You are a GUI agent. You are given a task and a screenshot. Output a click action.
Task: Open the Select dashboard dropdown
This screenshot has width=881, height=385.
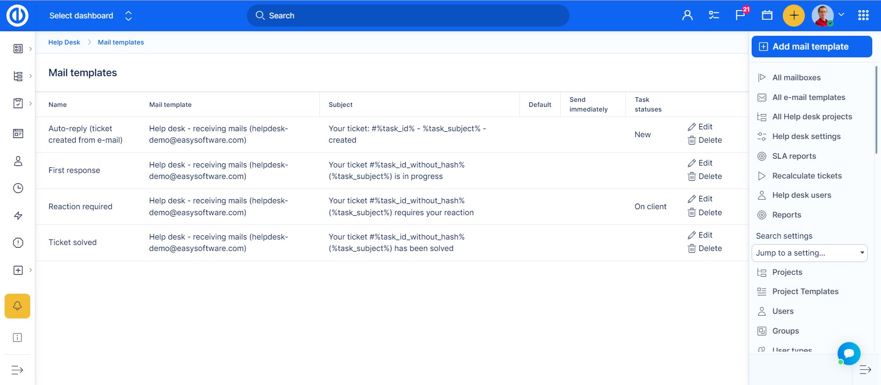tap(90, 16)
